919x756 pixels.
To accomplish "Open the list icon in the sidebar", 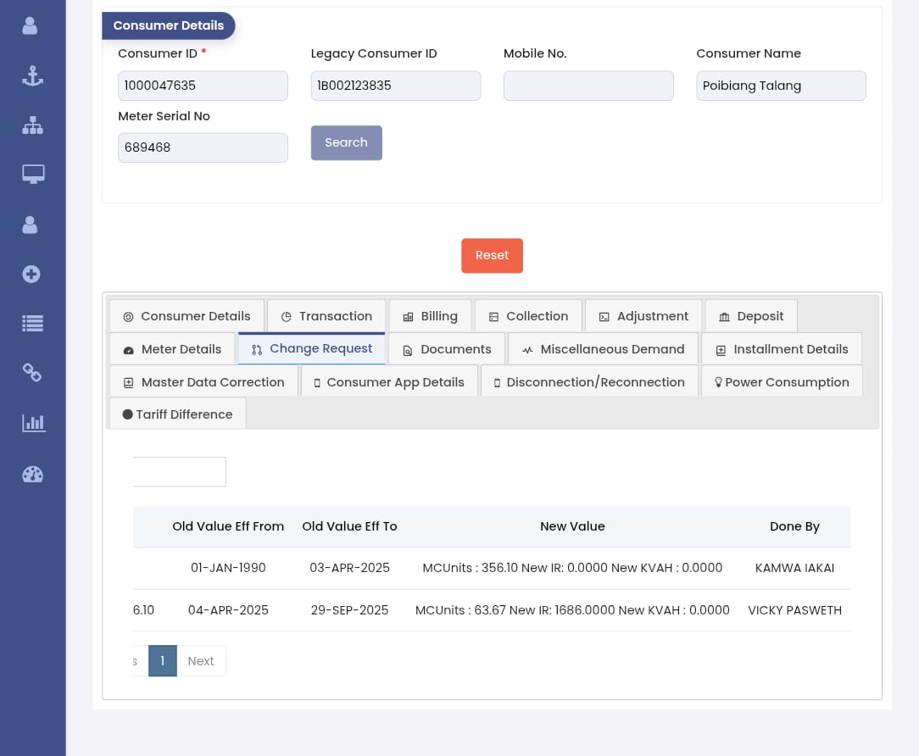I will (32, 323).
